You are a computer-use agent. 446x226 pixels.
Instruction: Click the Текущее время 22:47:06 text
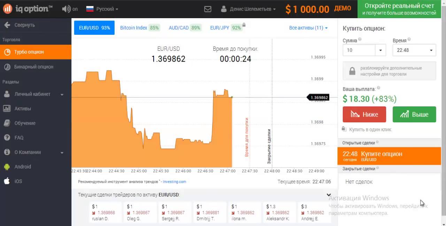[304, 181]
